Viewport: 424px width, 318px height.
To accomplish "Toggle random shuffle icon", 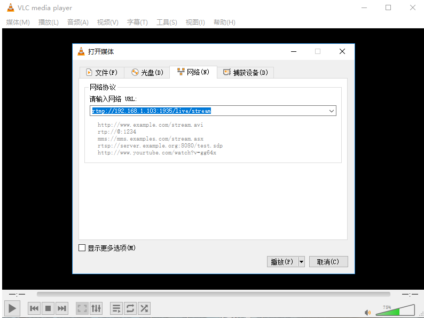I will click(x=144, y=308).
